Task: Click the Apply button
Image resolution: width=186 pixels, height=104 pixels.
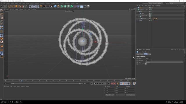Action: click(x=130, y=95)
